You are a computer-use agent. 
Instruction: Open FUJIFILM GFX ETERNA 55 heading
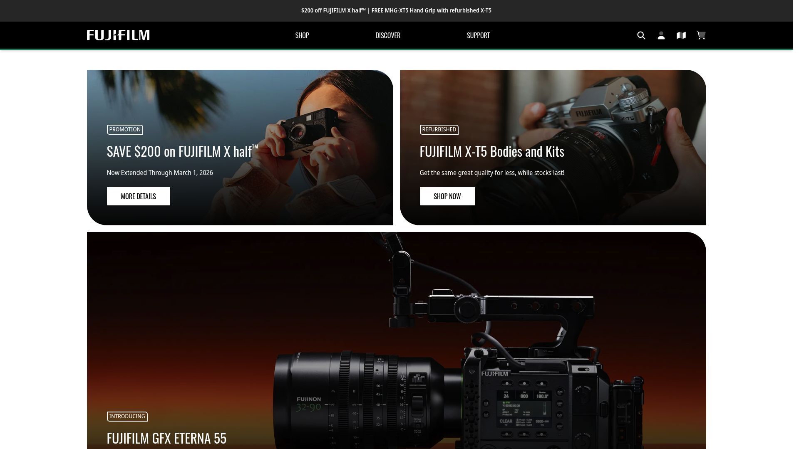166,438
